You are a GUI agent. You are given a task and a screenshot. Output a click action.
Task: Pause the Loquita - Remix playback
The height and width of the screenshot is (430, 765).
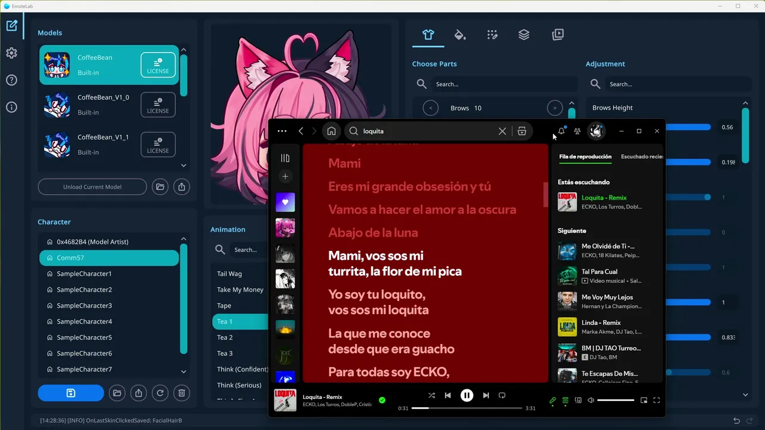point(467,395)
